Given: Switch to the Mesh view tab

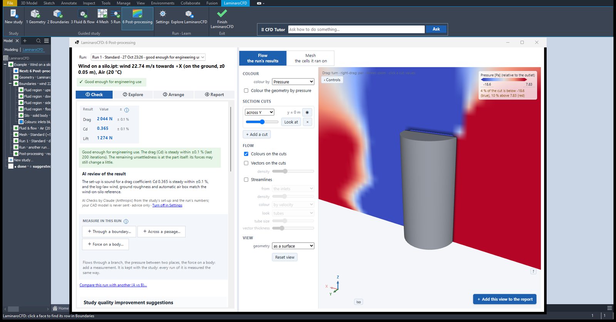Looking at the screenshot, I should click(x=311, y=58).
